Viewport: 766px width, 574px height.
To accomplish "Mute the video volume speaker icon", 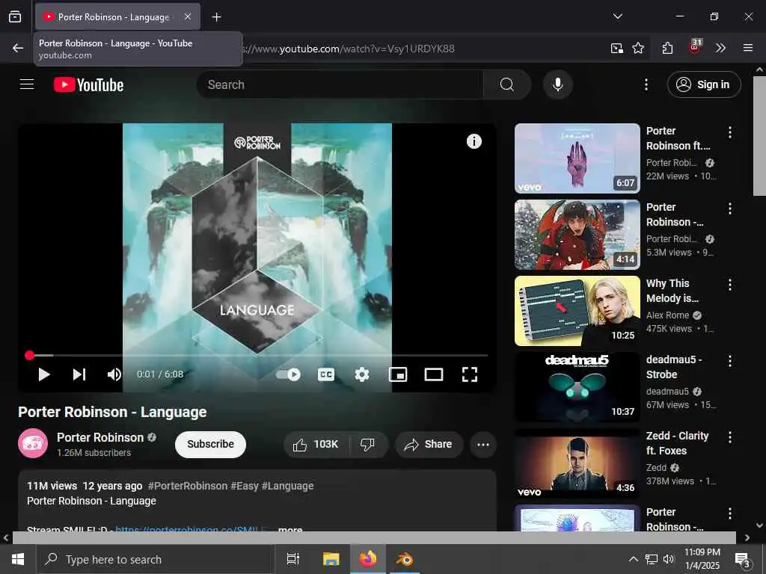I will [114, 374].
